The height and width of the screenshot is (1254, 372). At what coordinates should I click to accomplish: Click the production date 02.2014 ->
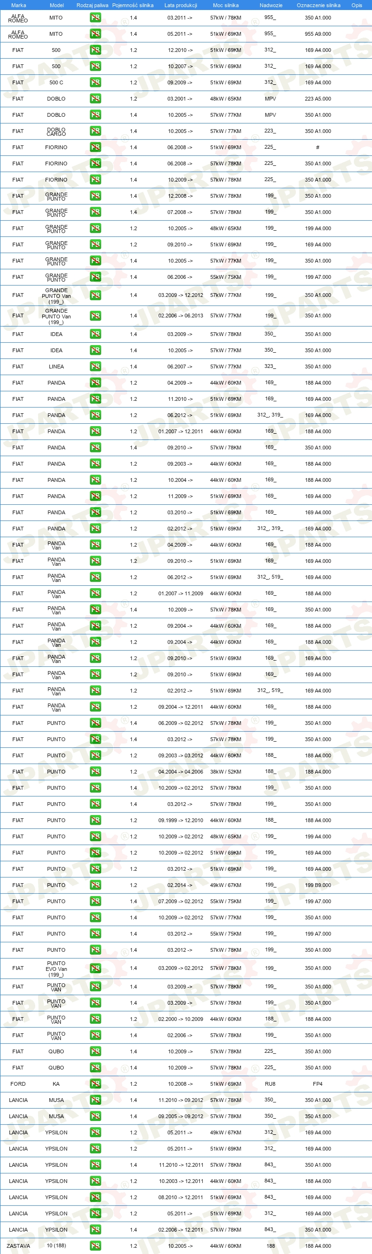(180, 886)
